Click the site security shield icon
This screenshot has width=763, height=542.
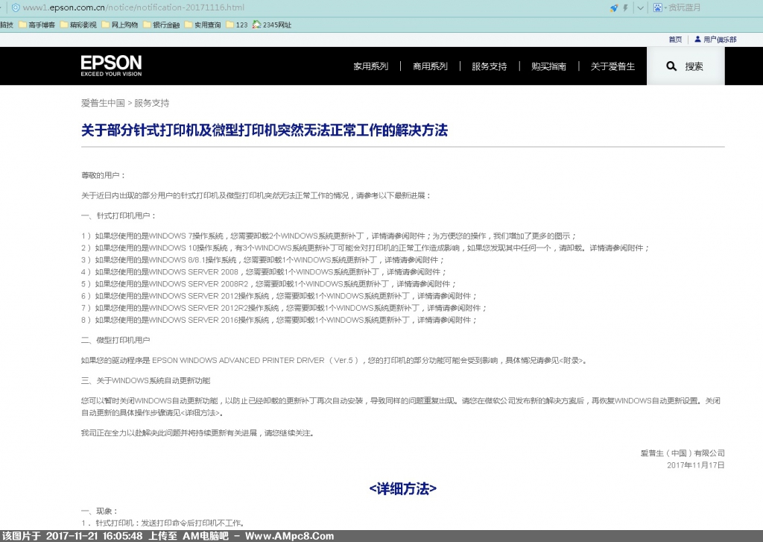(x=16, y=7)
